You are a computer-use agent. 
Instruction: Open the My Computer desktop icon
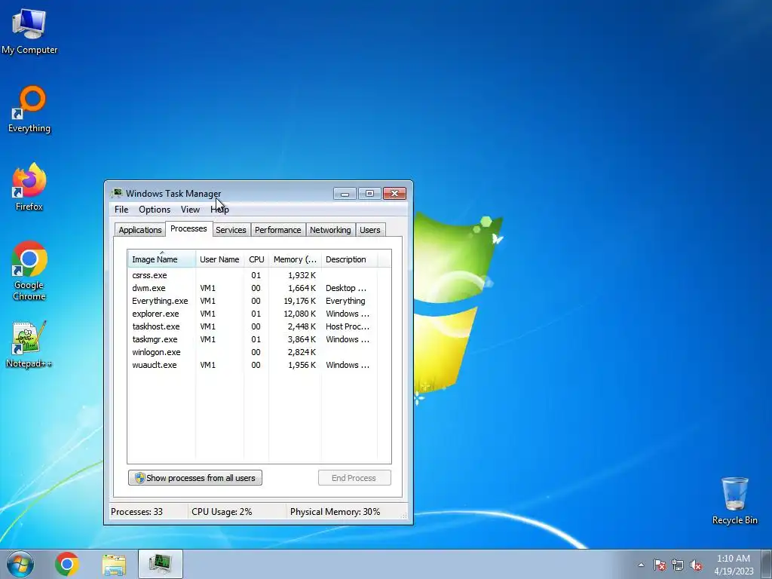point(29,31)
